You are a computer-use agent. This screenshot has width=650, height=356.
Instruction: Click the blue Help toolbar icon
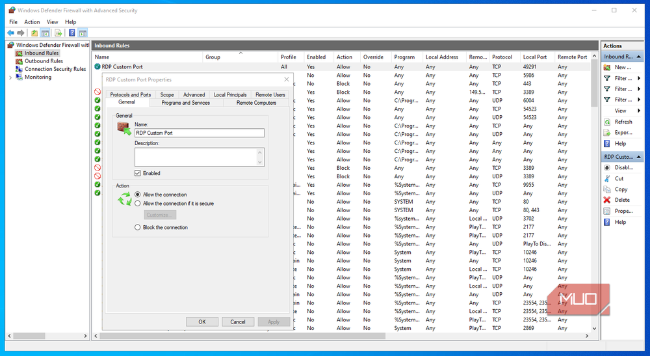71,33
